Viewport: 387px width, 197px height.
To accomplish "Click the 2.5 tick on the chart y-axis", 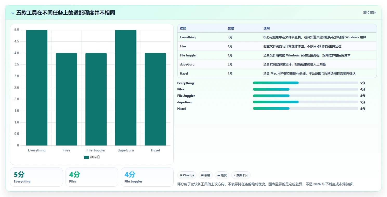I will click(16, 87).
